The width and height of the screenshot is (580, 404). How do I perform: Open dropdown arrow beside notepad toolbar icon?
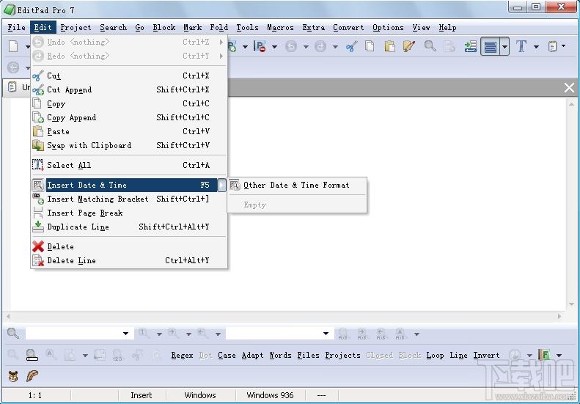click(x=563, y=46)
